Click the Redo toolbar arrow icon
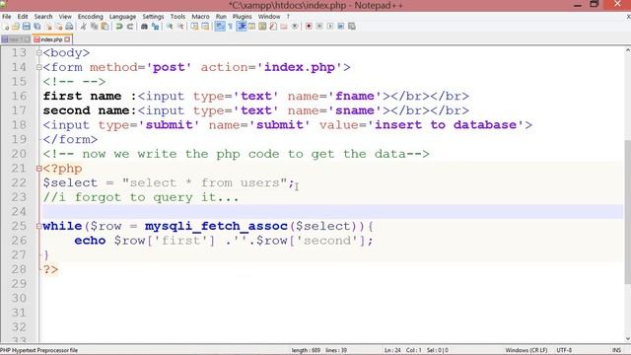 pos(129,27)
